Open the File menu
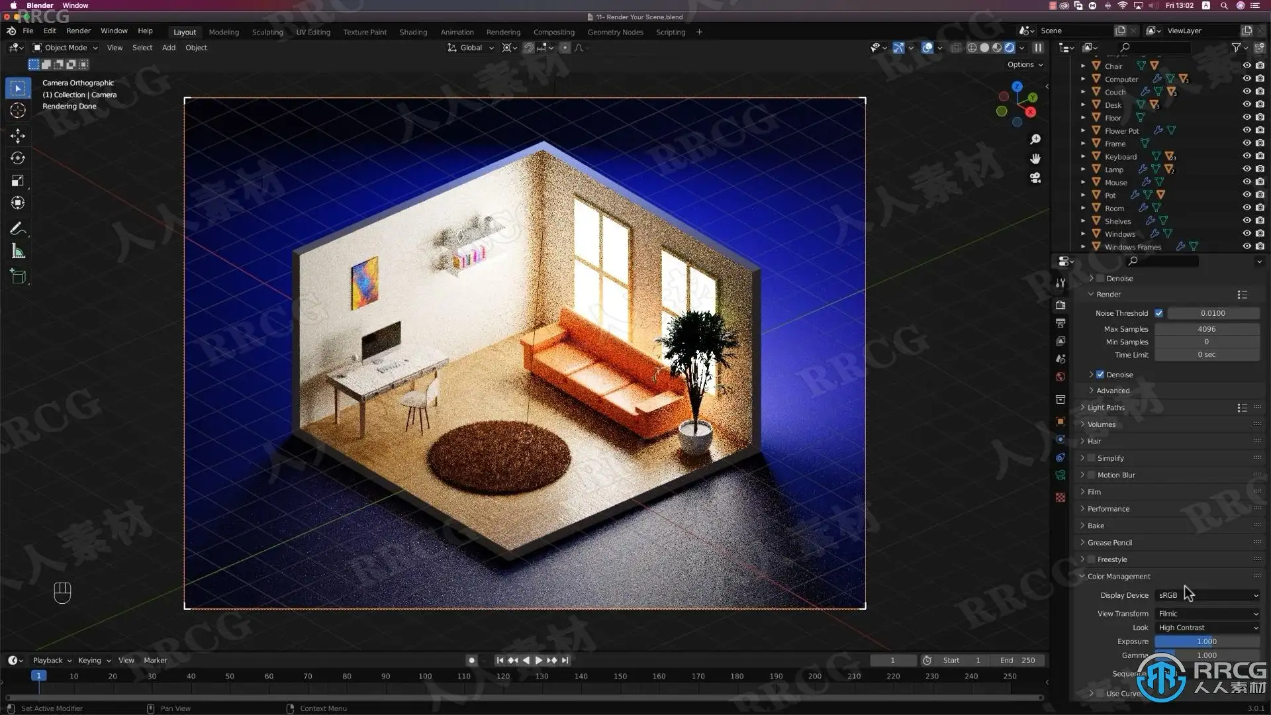 (28, 30)
